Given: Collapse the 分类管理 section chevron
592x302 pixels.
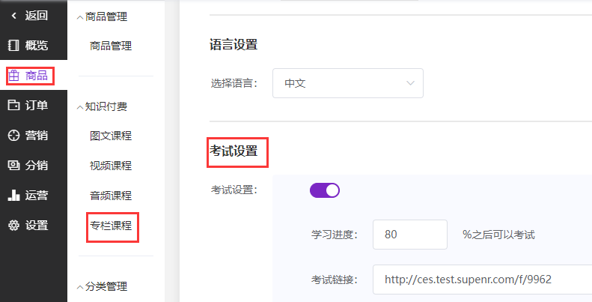Looking at the screenshot, I should pyautogui.click(x=79, y=287).
